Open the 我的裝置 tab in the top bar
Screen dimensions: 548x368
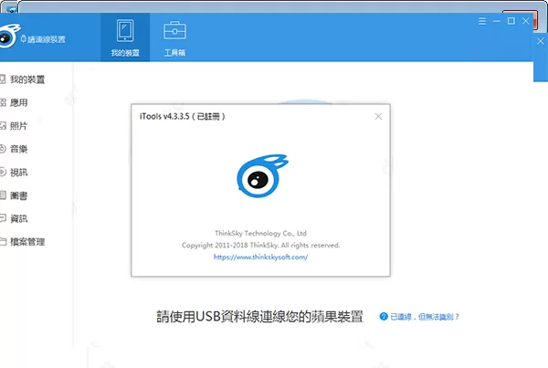coord(125,37)
